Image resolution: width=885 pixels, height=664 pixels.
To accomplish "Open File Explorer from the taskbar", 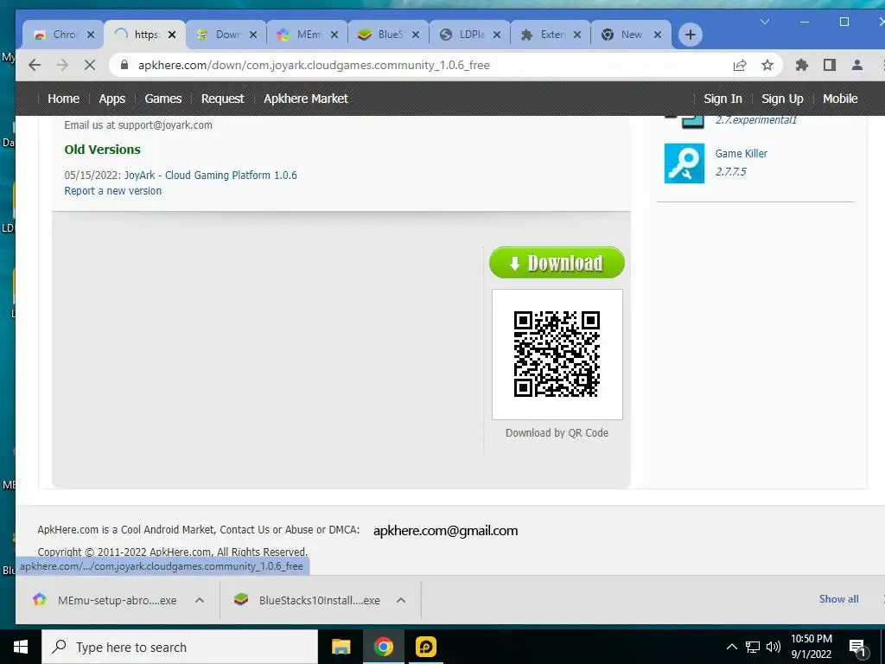I will [x=341, y=647].
